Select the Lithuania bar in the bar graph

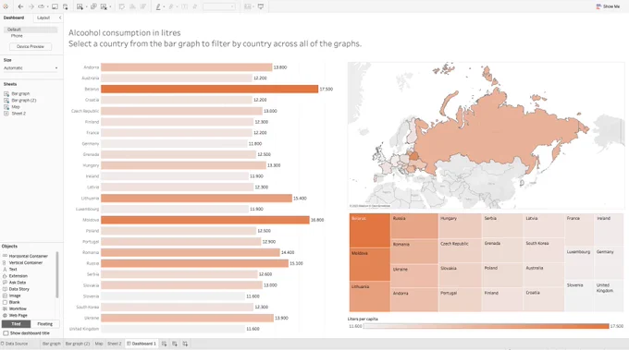pos(196,199)
